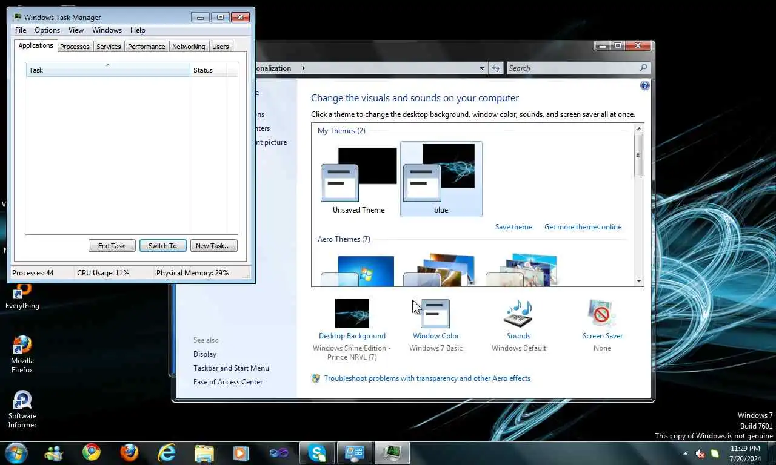Open the Mozilla Firefox desktop shortcut
Viewport: 776px width, 465px height.
tap(22, 355)
